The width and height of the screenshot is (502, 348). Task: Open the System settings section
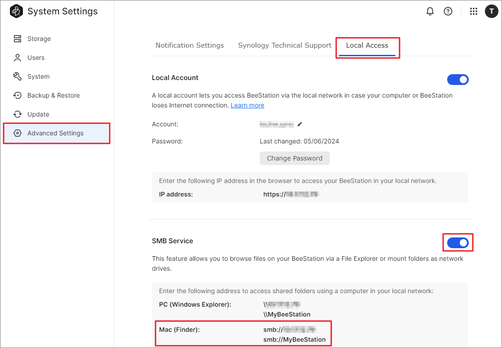tap(37, 76)
